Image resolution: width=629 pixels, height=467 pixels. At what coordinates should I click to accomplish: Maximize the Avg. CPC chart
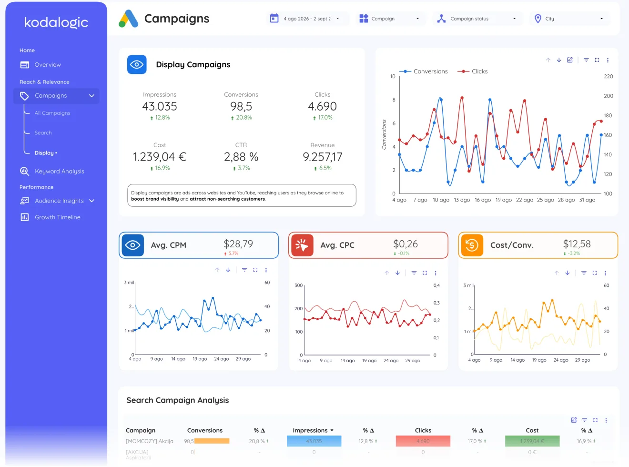[425, 273]
